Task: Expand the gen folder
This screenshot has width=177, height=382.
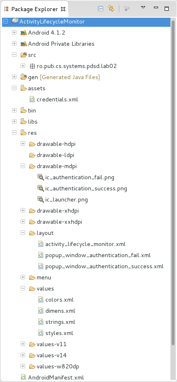Action: pos(14,77)
